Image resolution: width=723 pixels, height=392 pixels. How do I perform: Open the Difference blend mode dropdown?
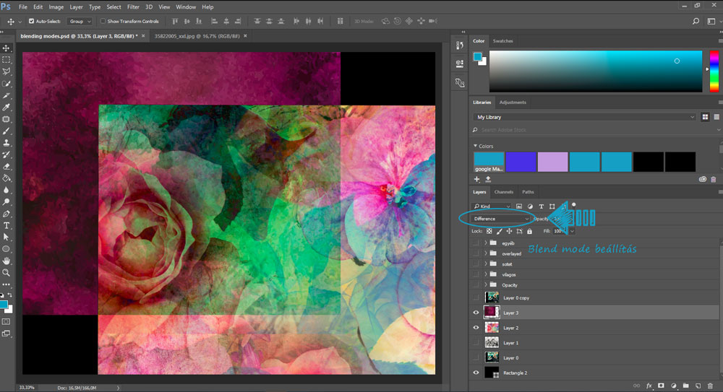tap(500, 219)
